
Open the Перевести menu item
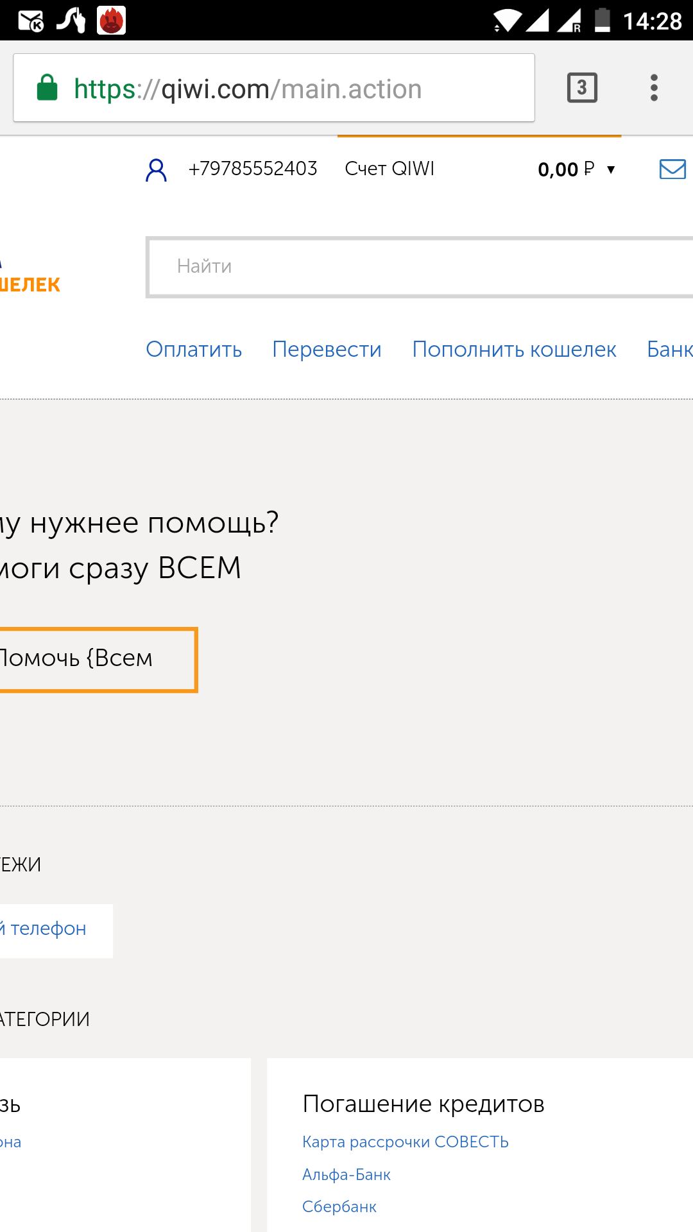[x=327, y=349]
